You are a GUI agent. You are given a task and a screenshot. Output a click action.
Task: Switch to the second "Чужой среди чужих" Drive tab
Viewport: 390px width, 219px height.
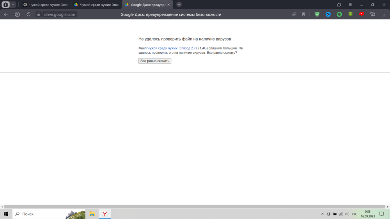click(97, 5)
